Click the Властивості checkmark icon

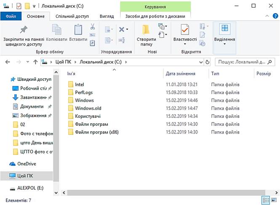coord(185,29)
